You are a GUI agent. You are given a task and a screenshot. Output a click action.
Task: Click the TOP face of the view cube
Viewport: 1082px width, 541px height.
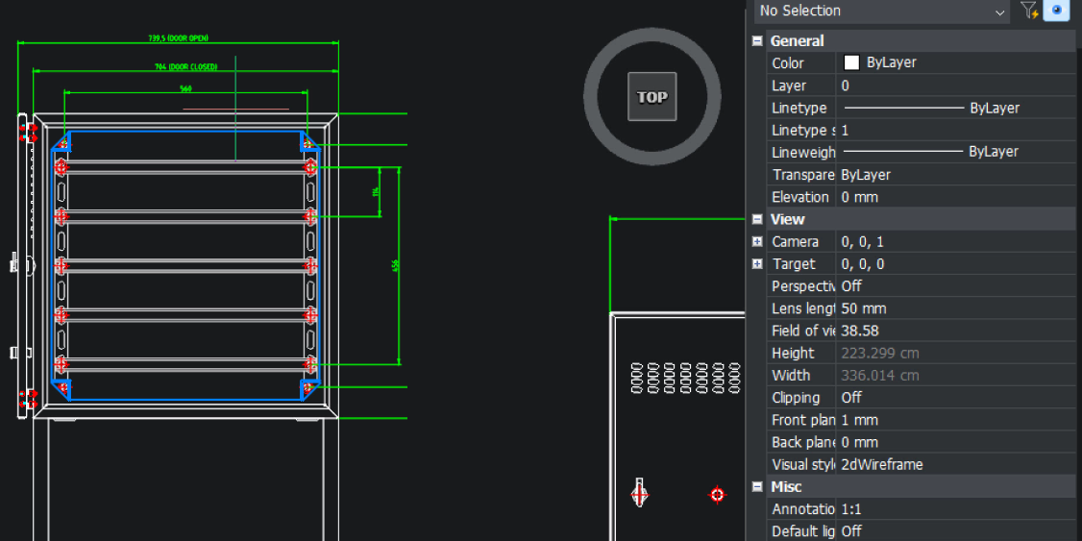(652, 97)
